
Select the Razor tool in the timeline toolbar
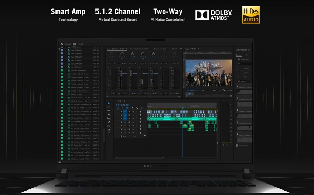(x=109, y=114)
